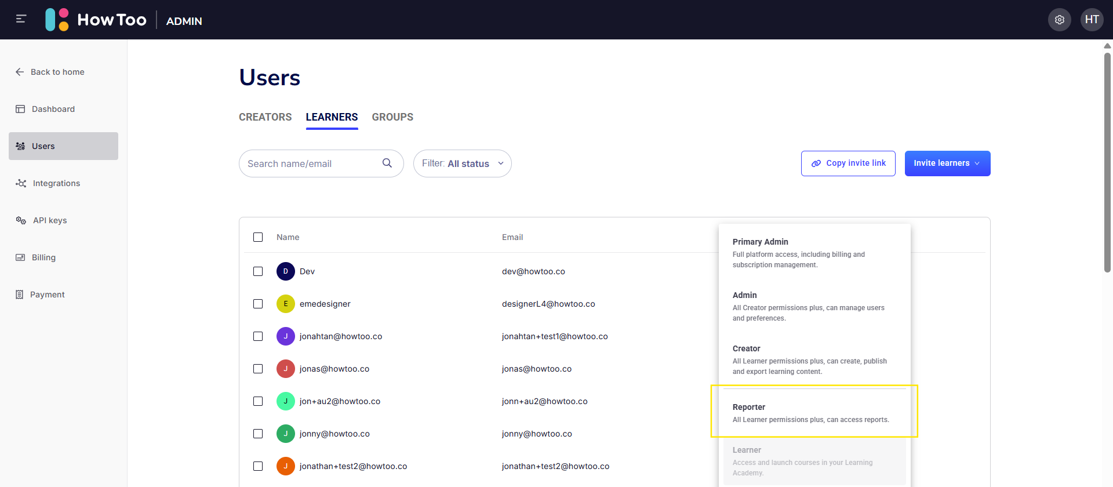The height and width of the screenshot is (487, 1113).
Task: Switch to the CREATORS tab
Action: 265,117
